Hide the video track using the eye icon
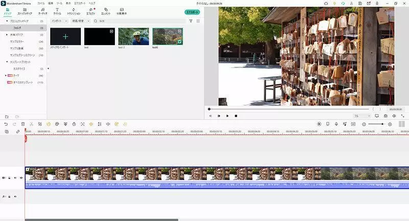 [x=21, y=178]
